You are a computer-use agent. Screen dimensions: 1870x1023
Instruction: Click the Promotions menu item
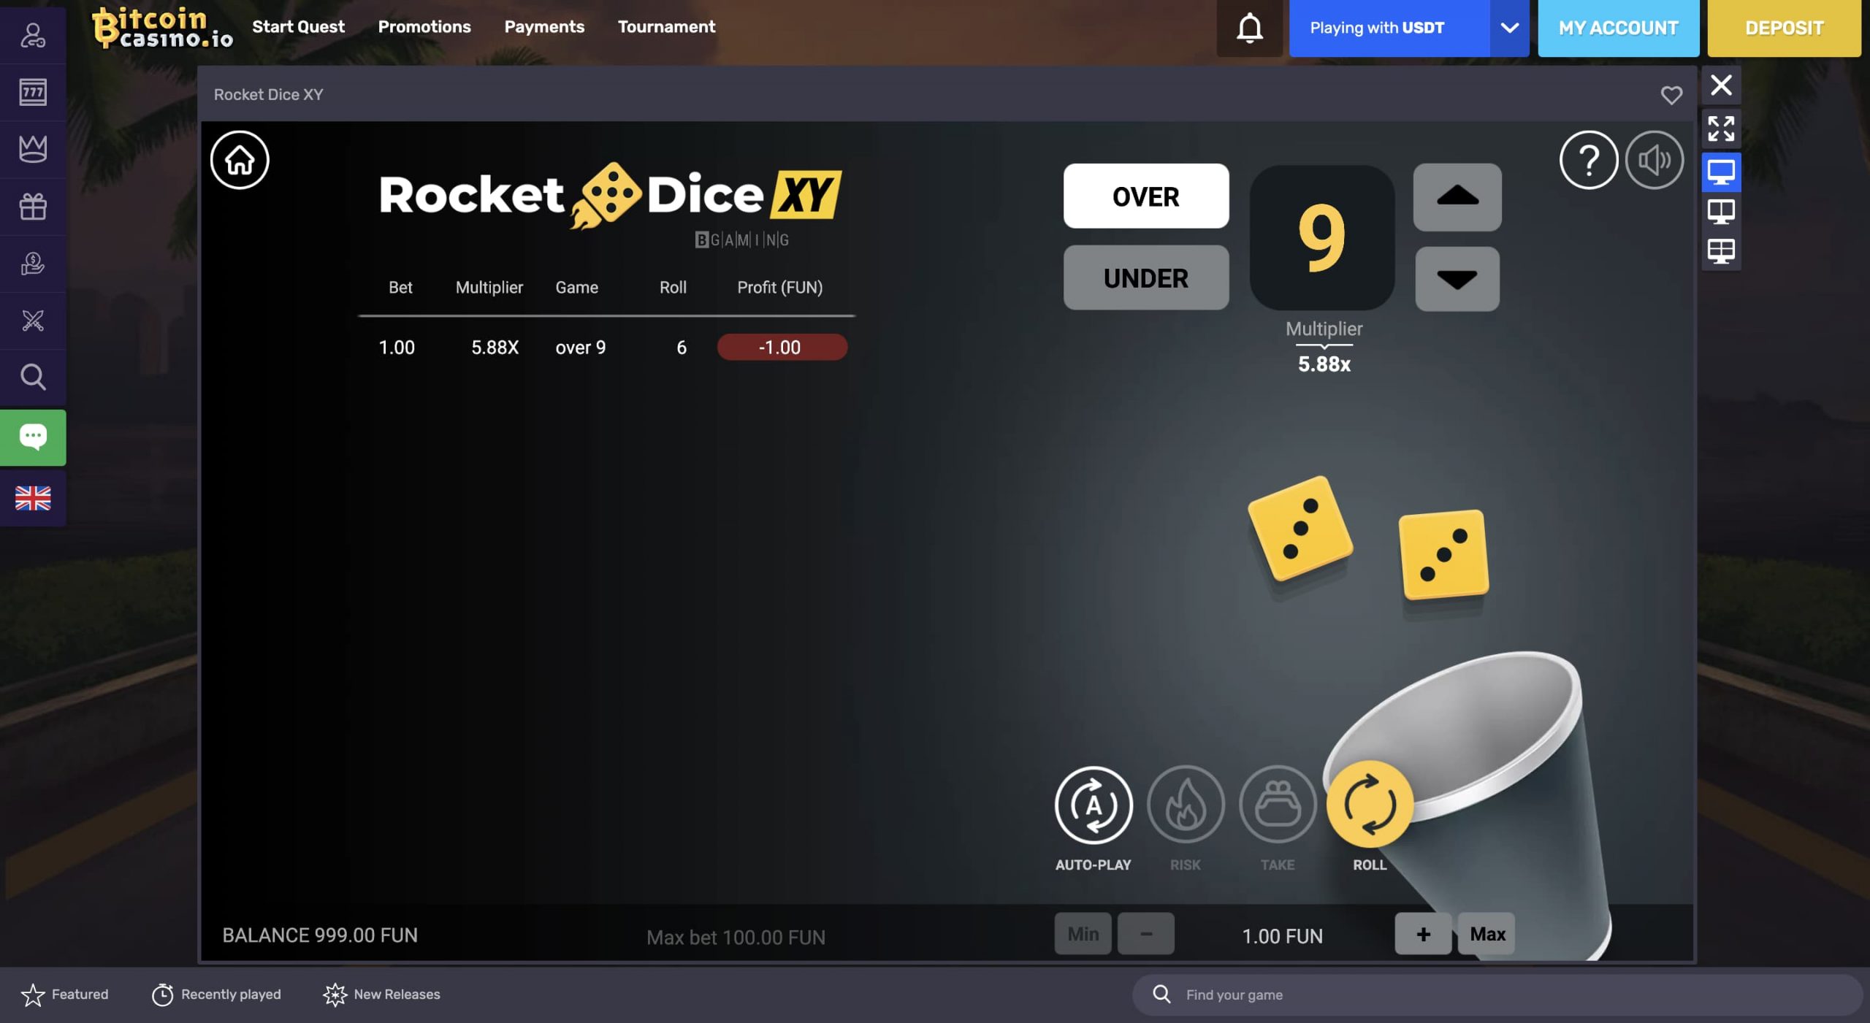click(x=424, y=26)
